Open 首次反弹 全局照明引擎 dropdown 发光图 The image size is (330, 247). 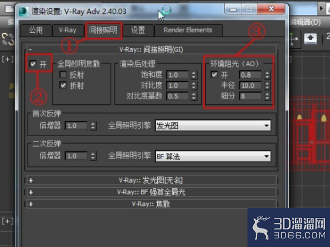(x=213, y=126)
